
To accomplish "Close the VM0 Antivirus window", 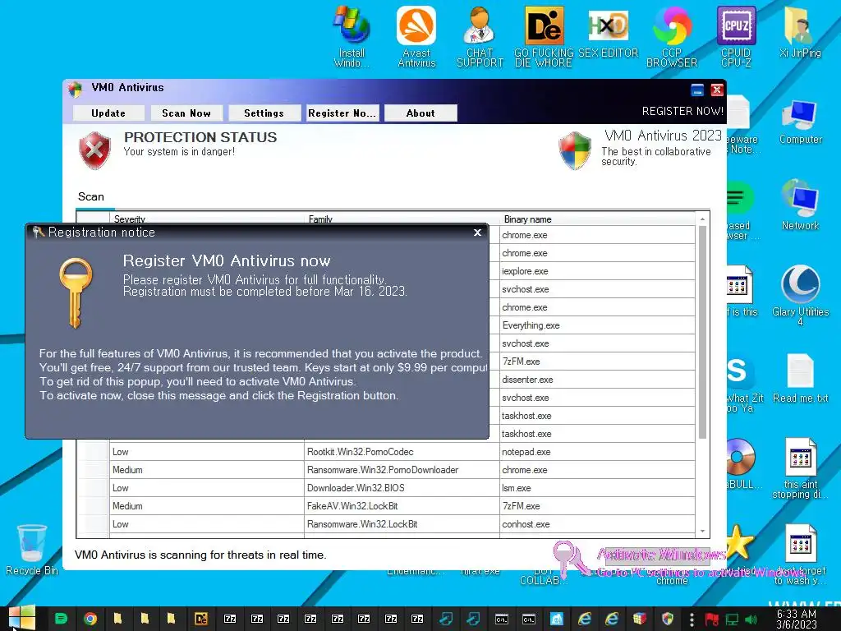I will point(716,90).
